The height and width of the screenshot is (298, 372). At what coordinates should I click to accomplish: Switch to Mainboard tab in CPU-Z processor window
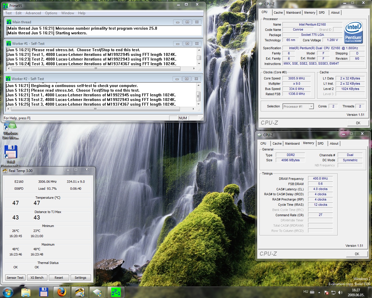click(x=294, y=13)
